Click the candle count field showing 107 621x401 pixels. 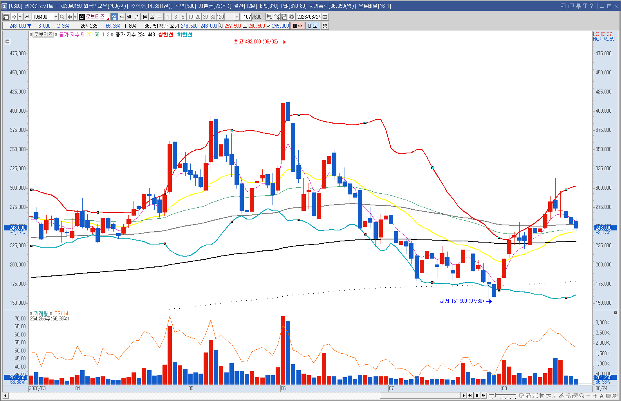click(x=247, y=17)
